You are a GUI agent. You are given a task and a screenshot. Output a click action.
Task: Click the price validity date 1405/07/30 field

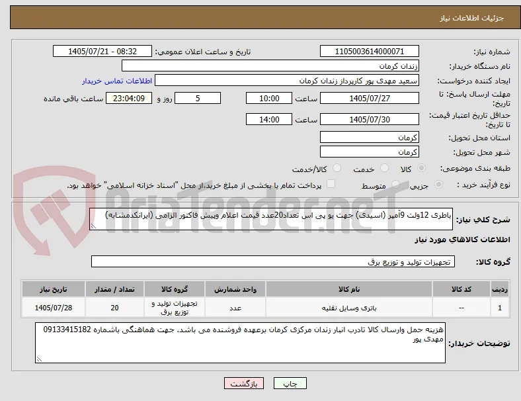click(370, 119)
